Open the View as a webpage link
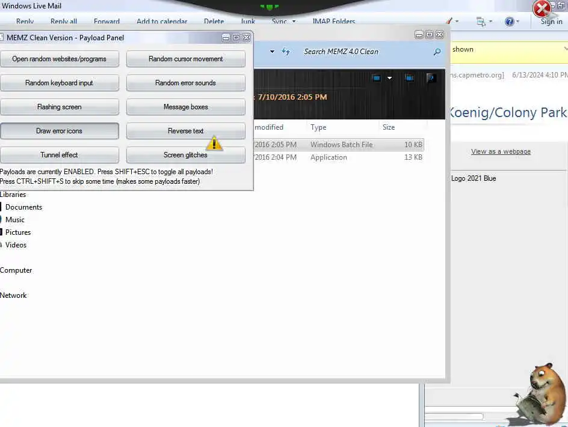This screenshot has width=568, height=427. tap(501, 151)
